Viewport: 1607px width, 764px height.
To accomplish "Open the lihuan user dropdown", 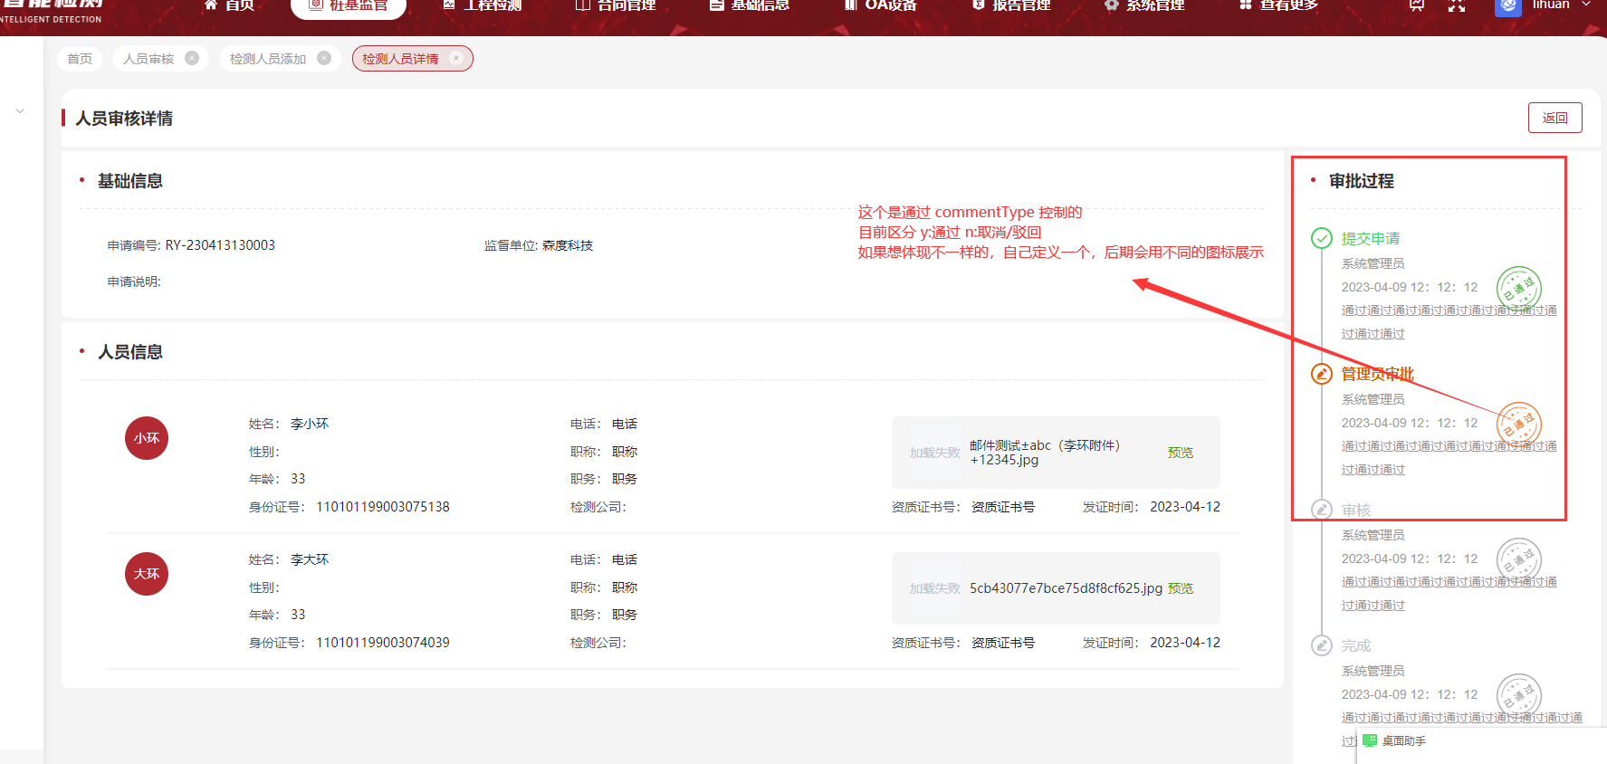I will [x=1560, y=5].
